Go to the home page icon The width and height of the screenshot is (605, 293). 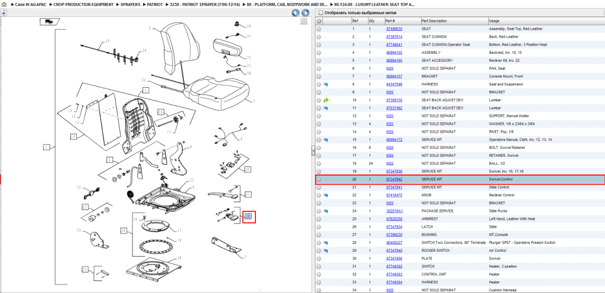pos(2,5)
